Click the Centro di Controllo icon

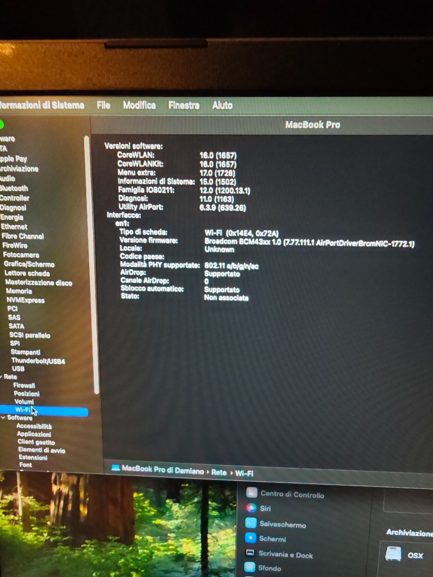pos(251,492)
